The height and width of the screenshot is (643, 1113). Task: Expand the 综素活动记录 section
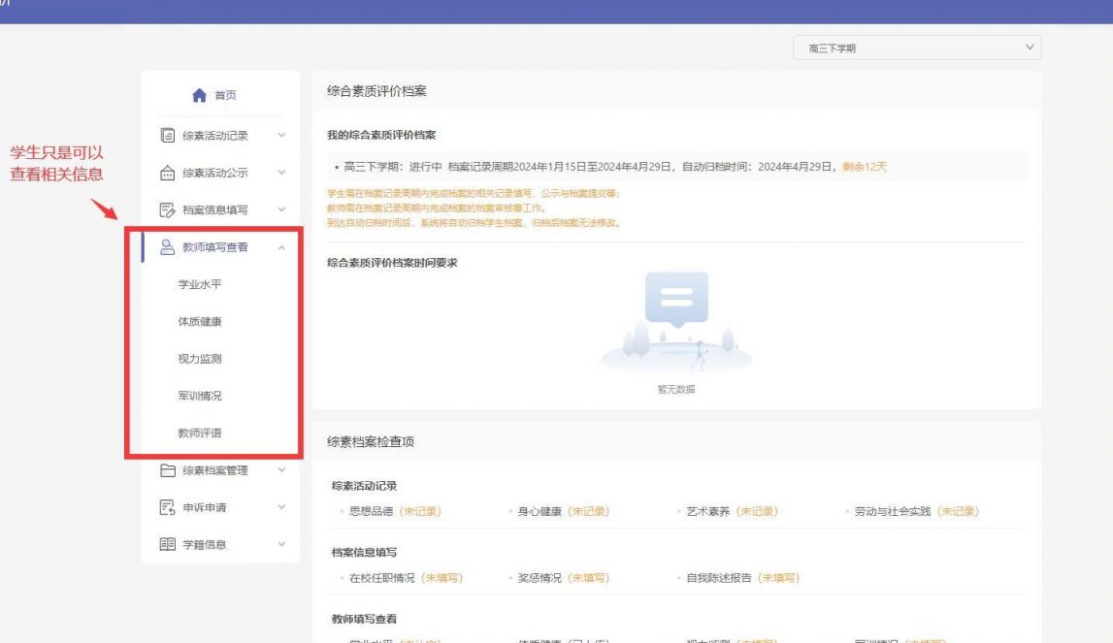coord(283,134)
